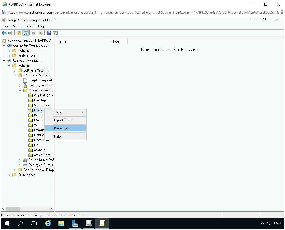
Task: Choose Help in the context menu
Action: [x=65, y=136]
